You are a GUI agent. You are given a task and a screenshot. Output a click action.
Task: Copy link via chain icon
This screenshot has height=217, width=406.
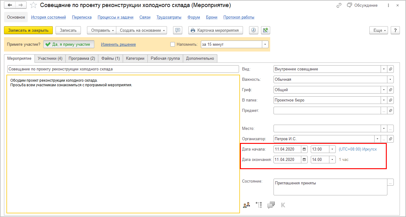(339, 5)
